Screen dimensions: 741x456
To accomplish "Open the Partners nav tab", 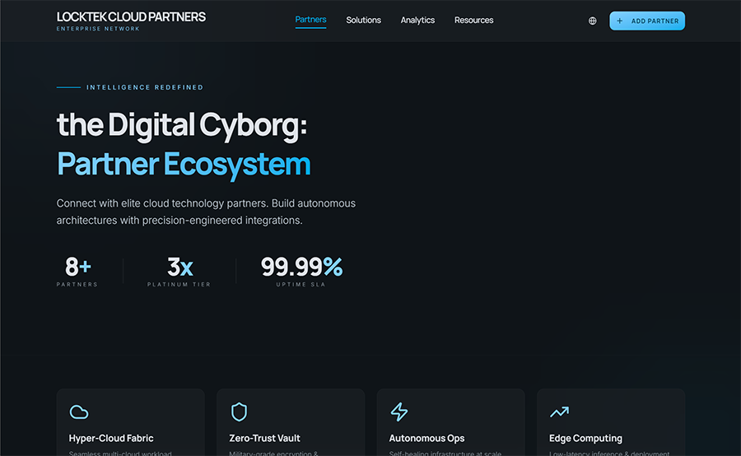I will click(x=310, y=20).
